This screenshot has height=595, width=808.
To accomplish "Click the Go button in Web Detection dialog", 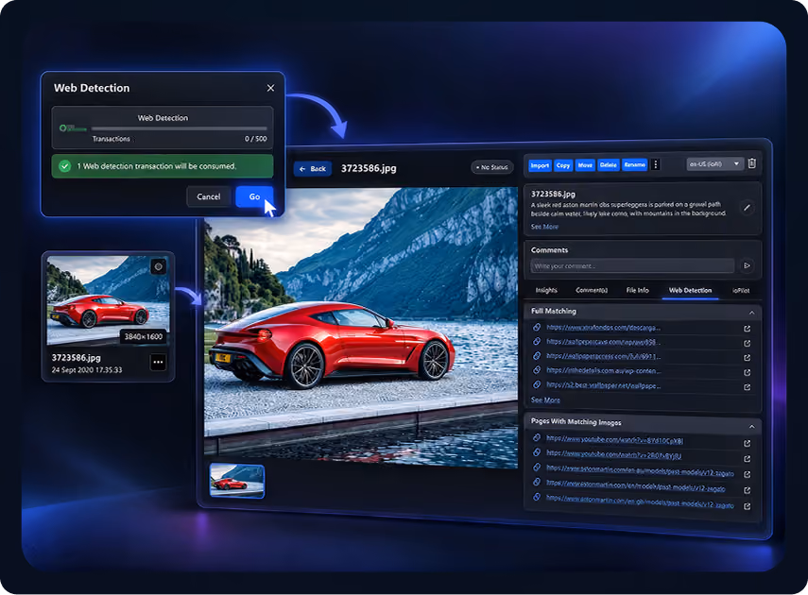I will pos(254,196).
